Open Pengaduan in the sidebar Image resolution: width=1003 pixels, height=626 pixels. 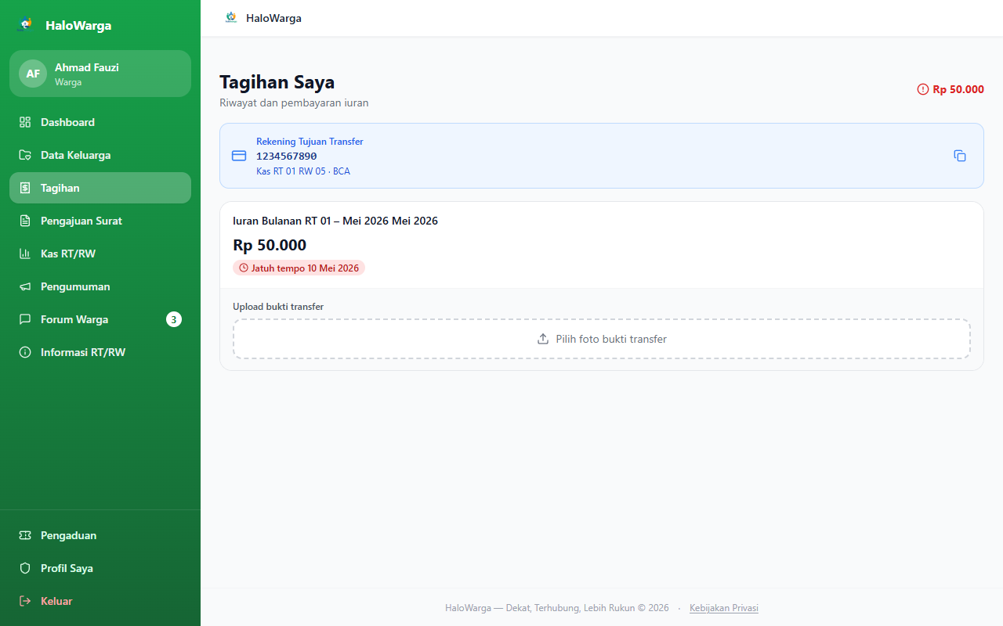[x=100, y=535]
